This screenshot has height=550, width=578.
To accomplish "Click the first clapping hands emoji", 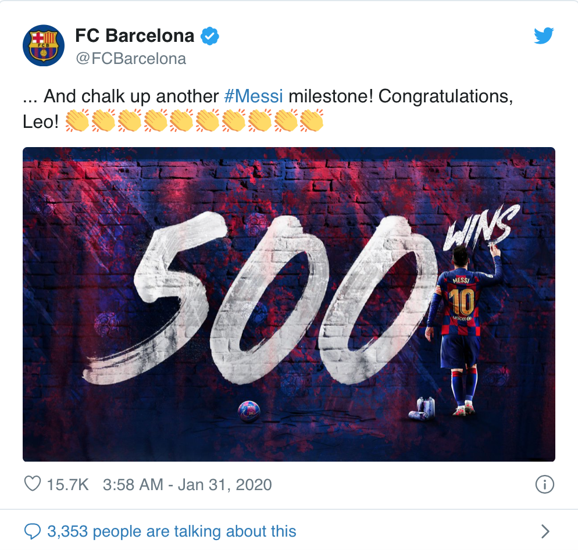I will pos(77,120).
